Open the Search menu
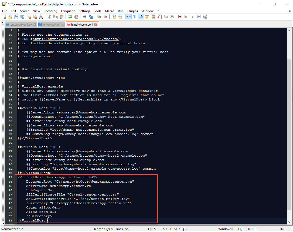 pyautogui.click(x=25, y=11)
